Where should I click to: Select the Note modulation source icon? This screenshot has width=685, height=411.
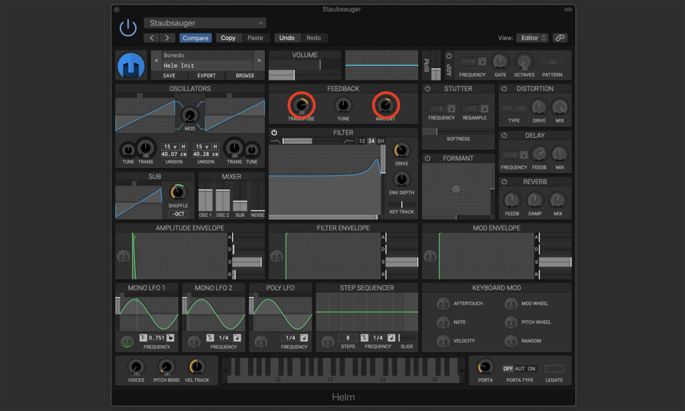pos(443,323)
